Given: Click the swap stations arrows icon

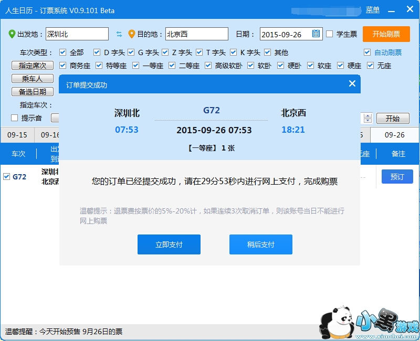Looking at the screenshot, I should (x=119, y=34).
